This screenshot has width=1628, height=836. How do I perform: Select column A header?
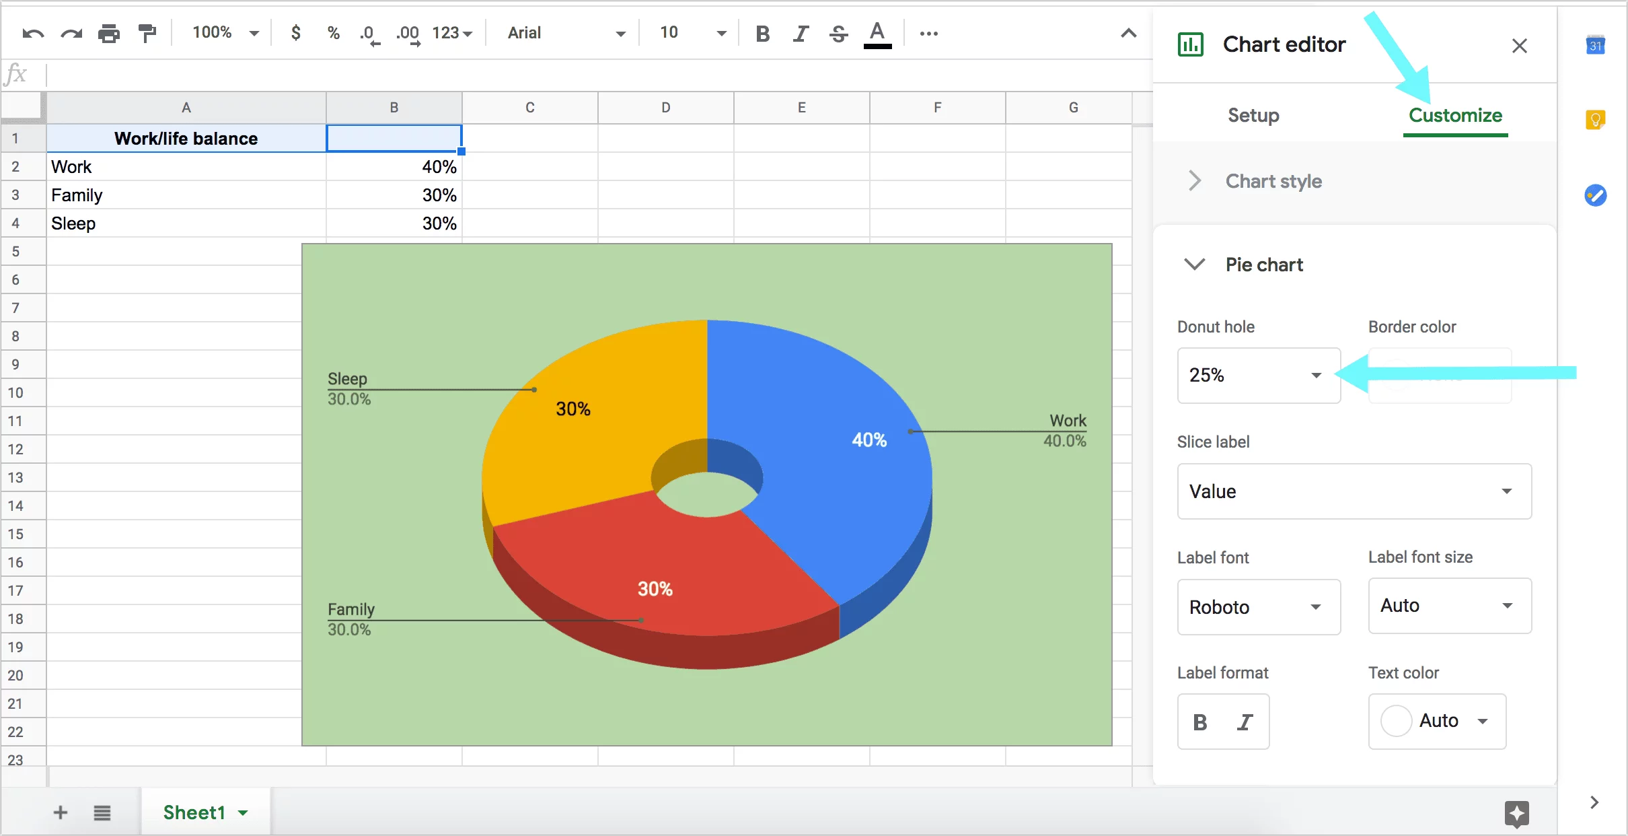pyautogui.click(x=186, y=108)
